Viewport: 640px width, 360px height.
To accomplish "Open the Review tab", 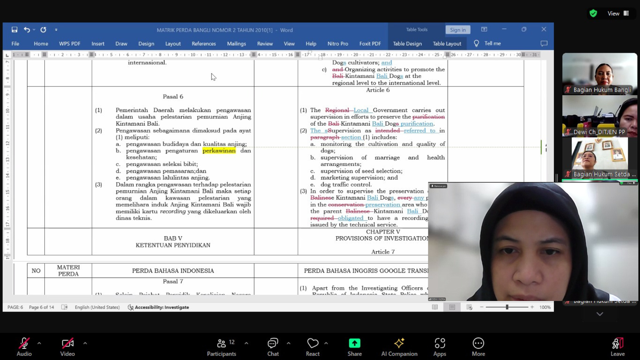I will click(265, 44).
